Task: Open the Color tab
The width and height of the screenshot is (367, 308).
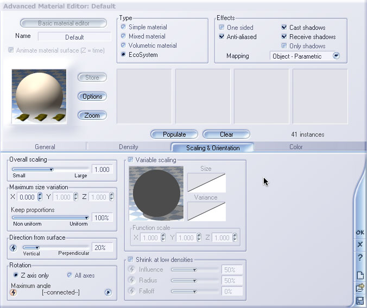Action: [x=296, y=147]
